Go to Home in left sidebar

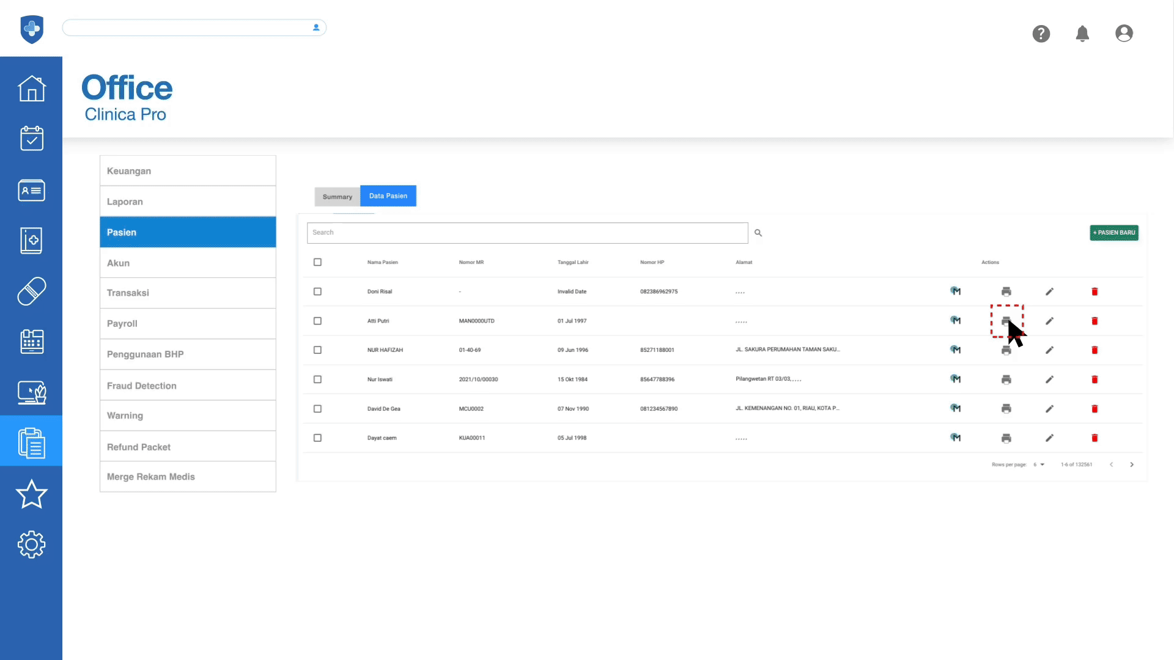pos(31,89)
